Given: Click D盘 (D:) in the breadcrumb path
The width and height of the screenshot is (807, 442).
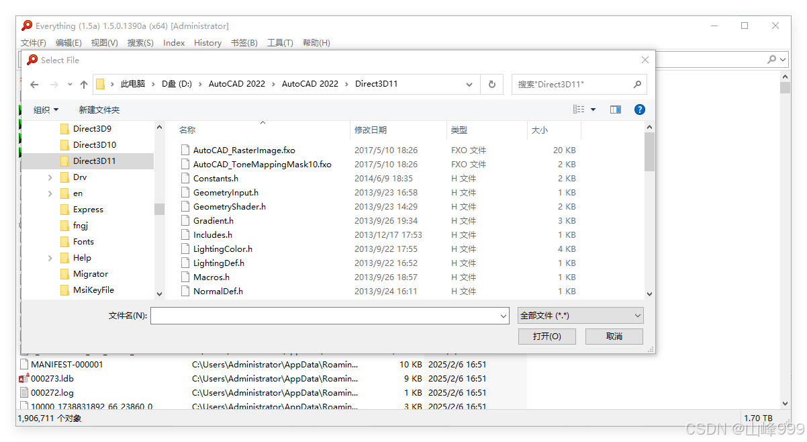Looking at the screenshot, I should [x=177, y=85].
